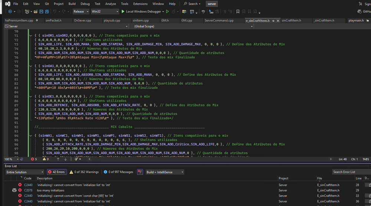Start debugging with the green play icon

(x=123, y=11)
